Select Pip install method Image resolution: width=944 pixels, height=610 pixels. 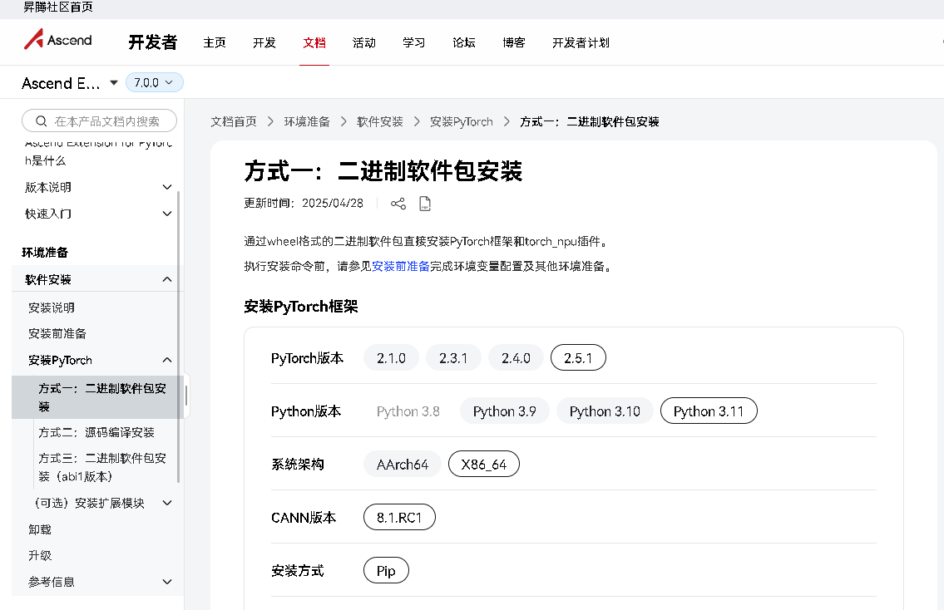[386, 570]
